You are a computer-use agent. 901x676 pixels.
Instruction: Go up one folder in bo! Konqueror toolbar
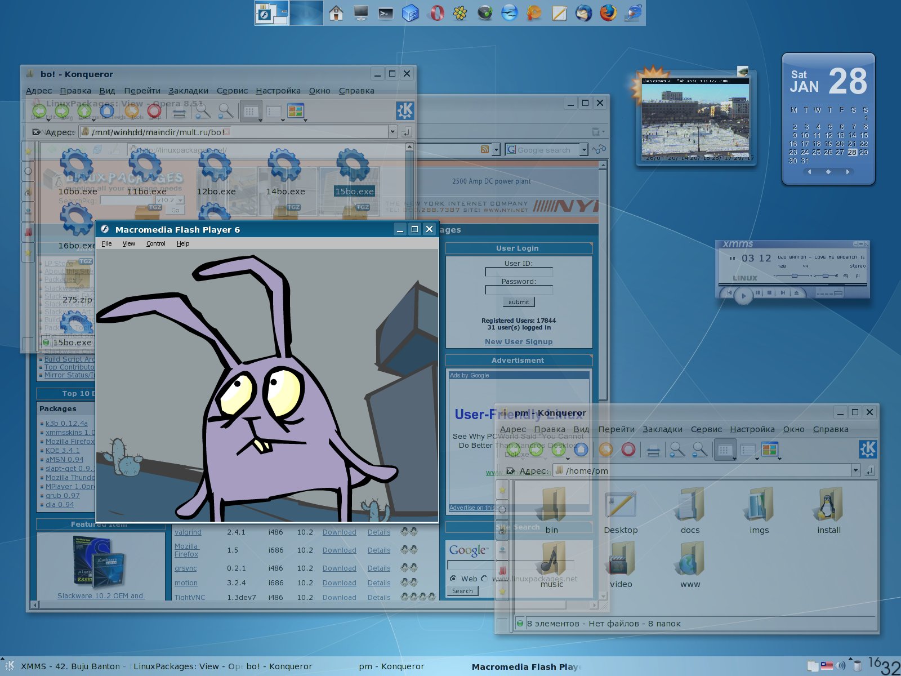tap(84, 111)
